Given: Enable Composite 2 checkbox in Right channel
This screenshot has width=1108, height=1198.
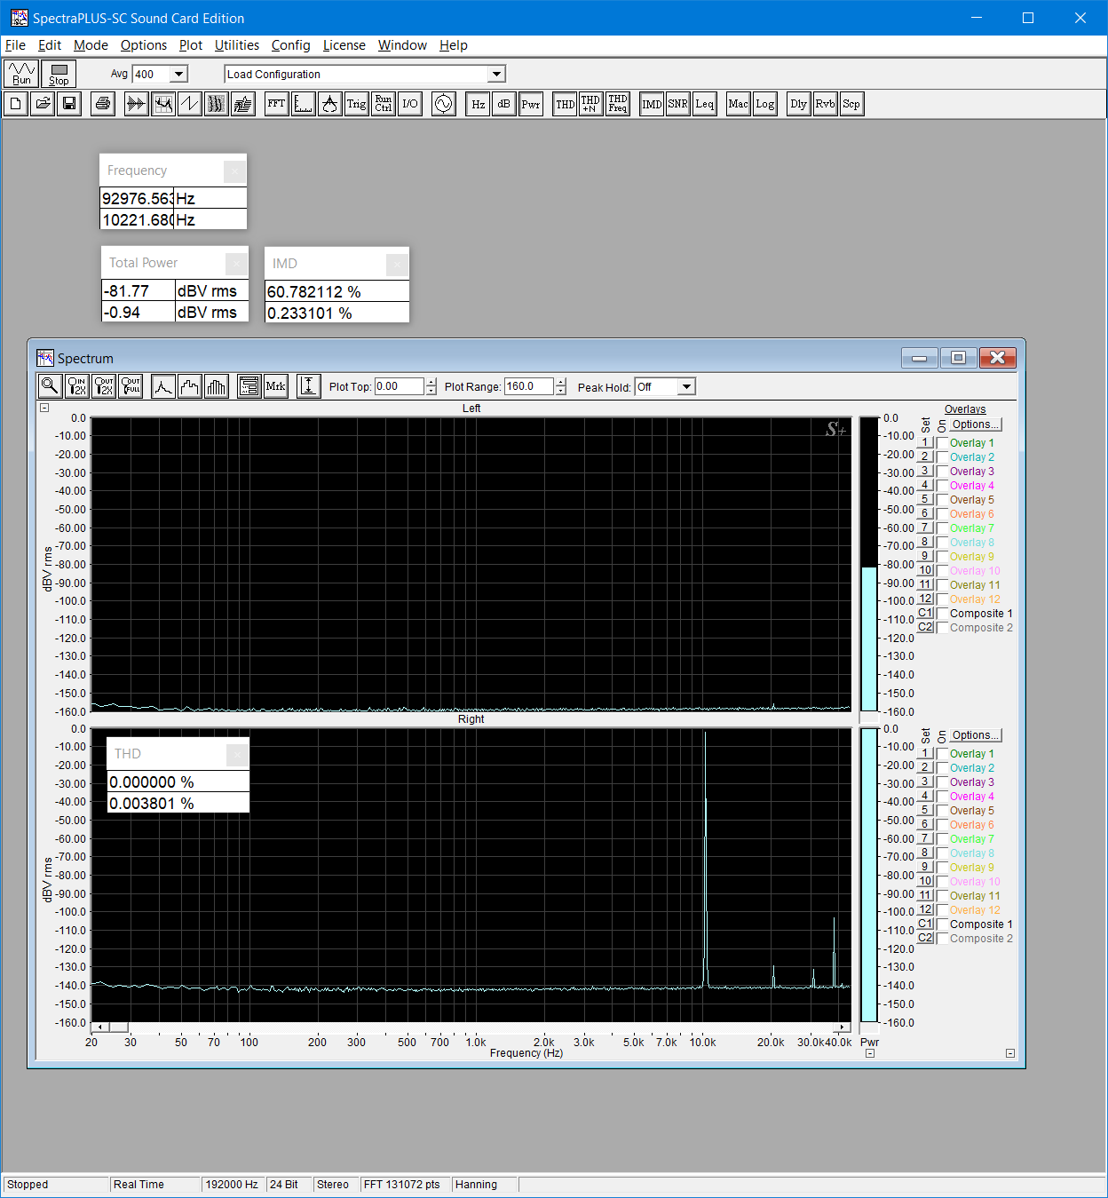Looking at the screenshot, I should coord(943,939).
